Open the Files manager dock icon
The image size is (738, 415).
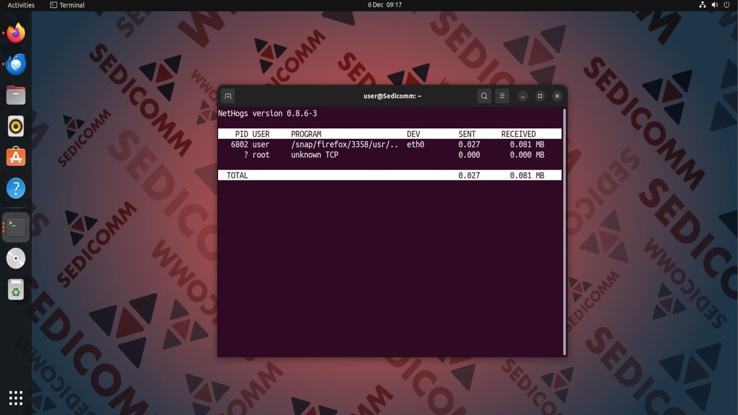pos(16,95)
